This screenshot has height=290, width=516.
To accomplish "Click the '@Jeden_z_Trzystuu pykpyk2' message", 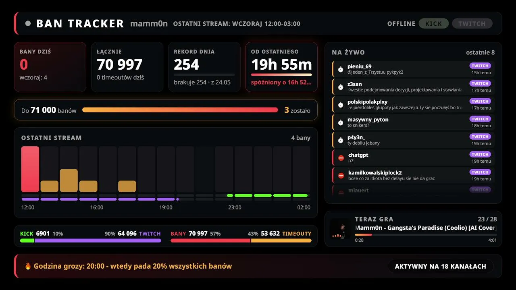I will point(375,72).
